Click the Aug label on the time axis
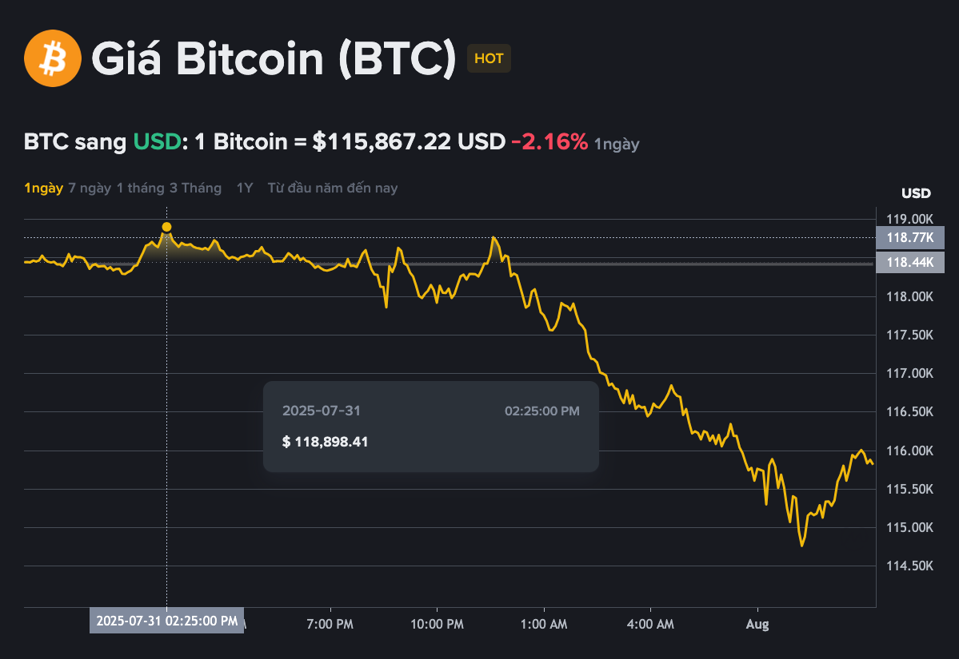Screen dimensions: 959x659 757,624
